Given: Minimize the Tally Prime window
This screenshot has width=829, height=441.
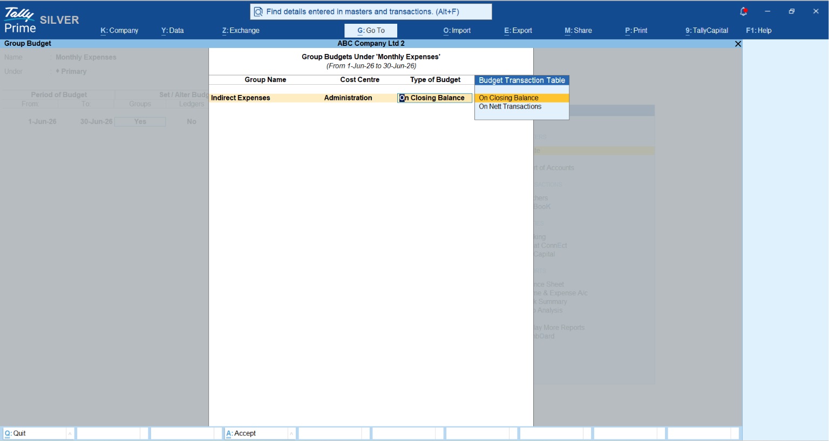Looking at the screenshot, I should pos(767,11).
